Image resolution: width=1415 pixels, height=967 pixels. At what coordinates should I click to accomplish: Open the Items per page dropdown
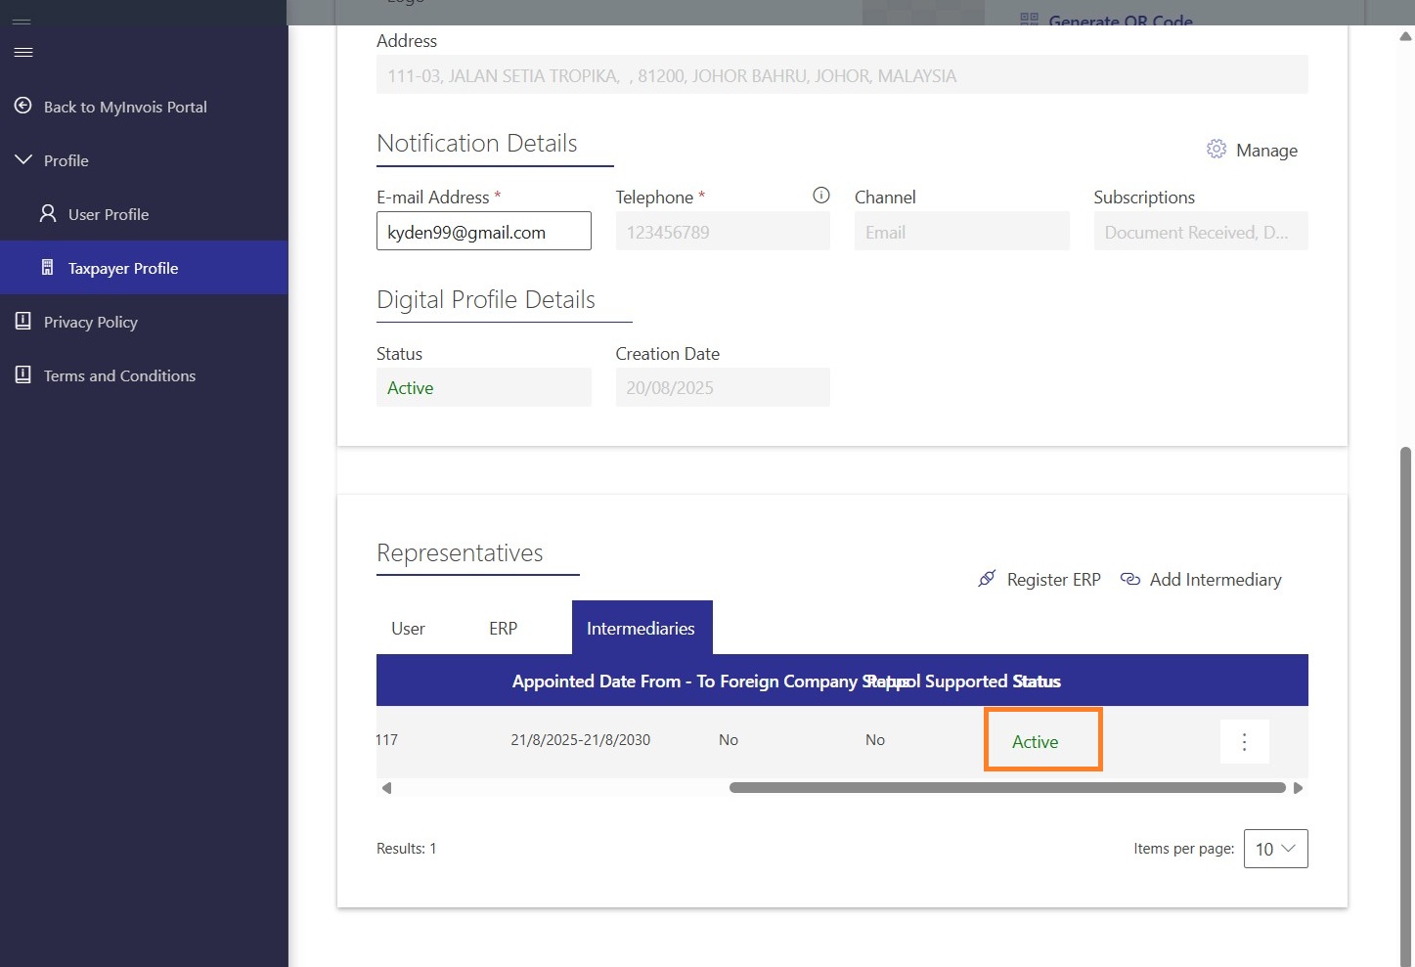pyautogui.click(x=1275, y=849)
